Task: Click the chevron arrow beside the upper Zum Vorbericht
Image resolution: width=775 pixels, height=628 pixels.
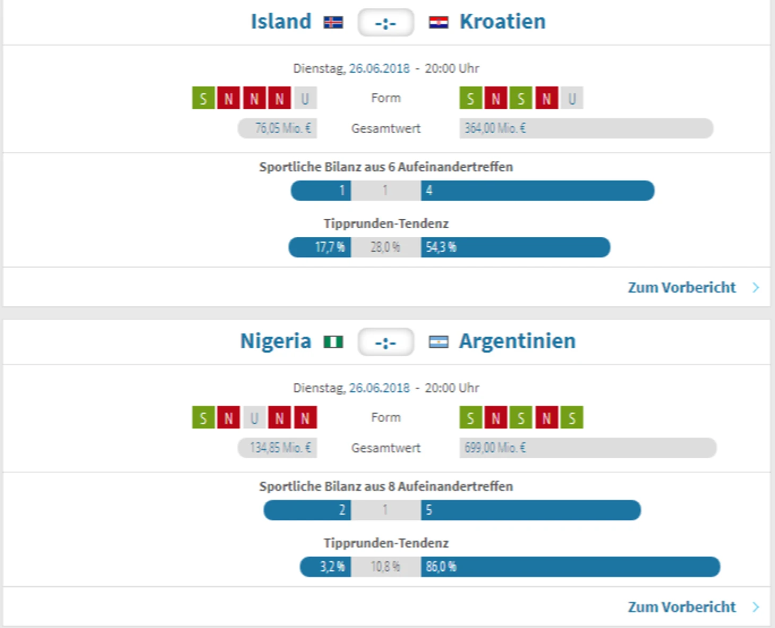Action: click(756, 288)
